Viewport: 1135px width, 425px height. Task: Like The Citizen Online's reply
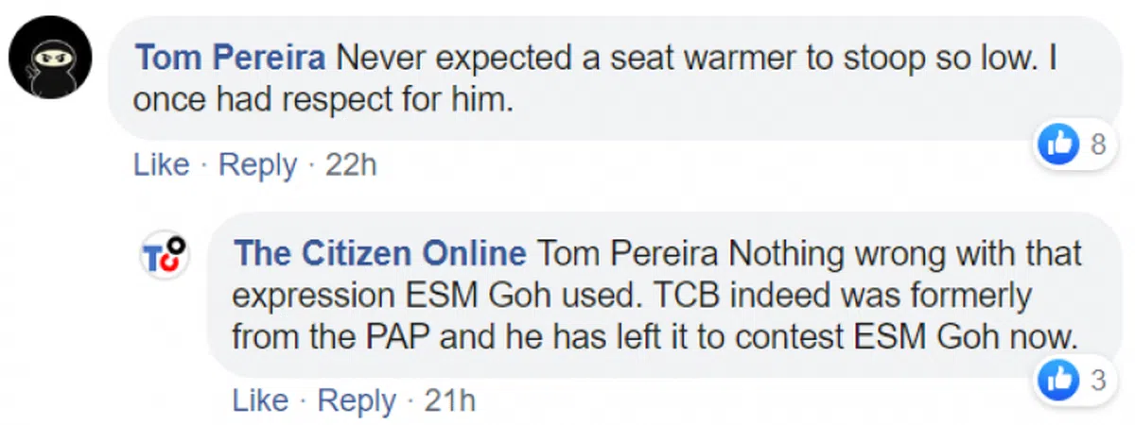point(260,400)
